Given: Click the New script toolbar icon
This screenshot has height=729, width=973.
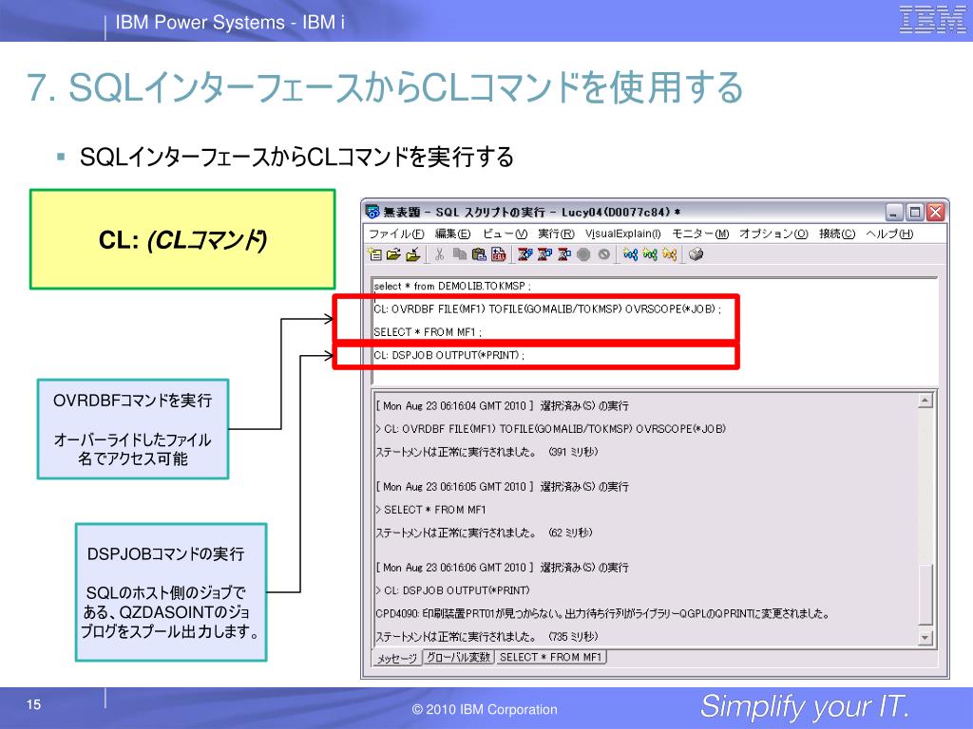Looking at the screenshot, I should (x=374, y=254).
